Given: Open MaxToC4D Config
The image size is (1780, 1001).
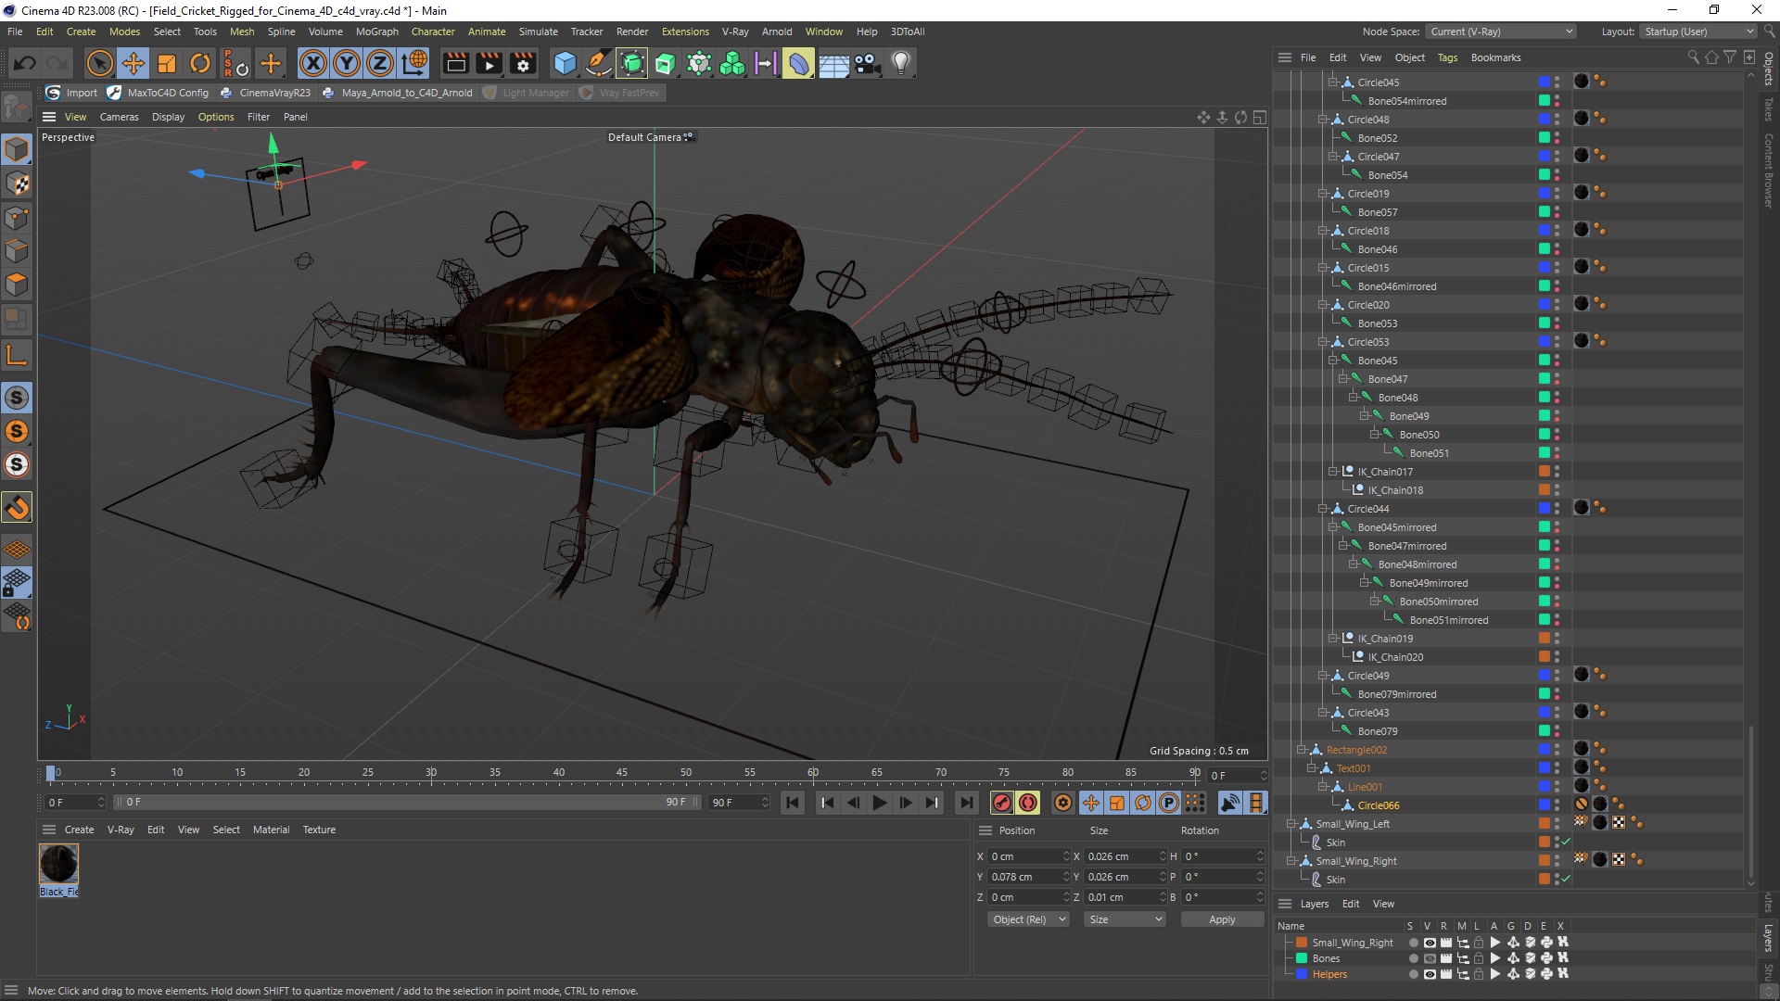Looking at the screenshot, I should tap(158, 93).
